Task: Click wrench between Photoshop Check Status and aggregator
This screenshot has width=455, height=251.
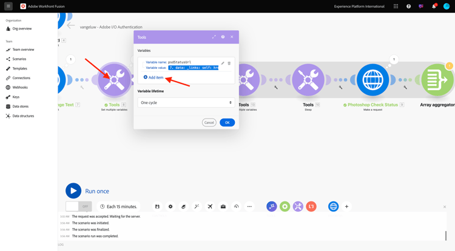Action: click(x=405, y=87)
